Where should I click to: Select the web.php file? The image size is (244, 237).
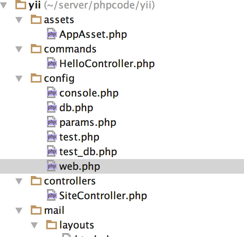tap(122, 166)
